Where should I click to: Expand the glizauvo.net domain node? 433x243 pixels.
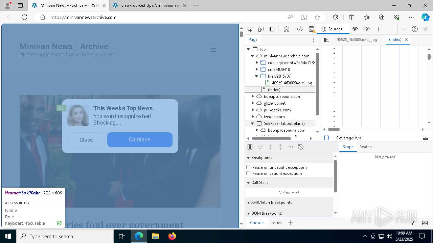tap(252, 103)
